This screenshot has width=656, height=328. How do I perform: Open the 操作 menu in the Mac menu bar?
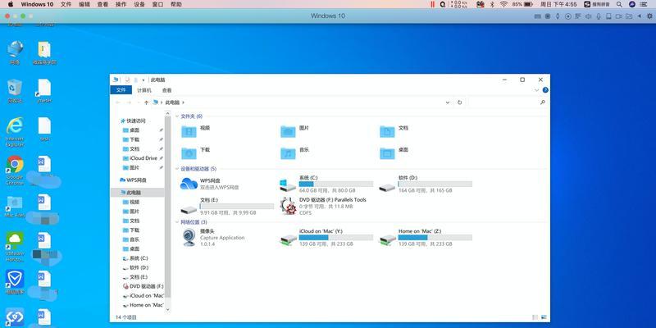click(x=121, y=4)
